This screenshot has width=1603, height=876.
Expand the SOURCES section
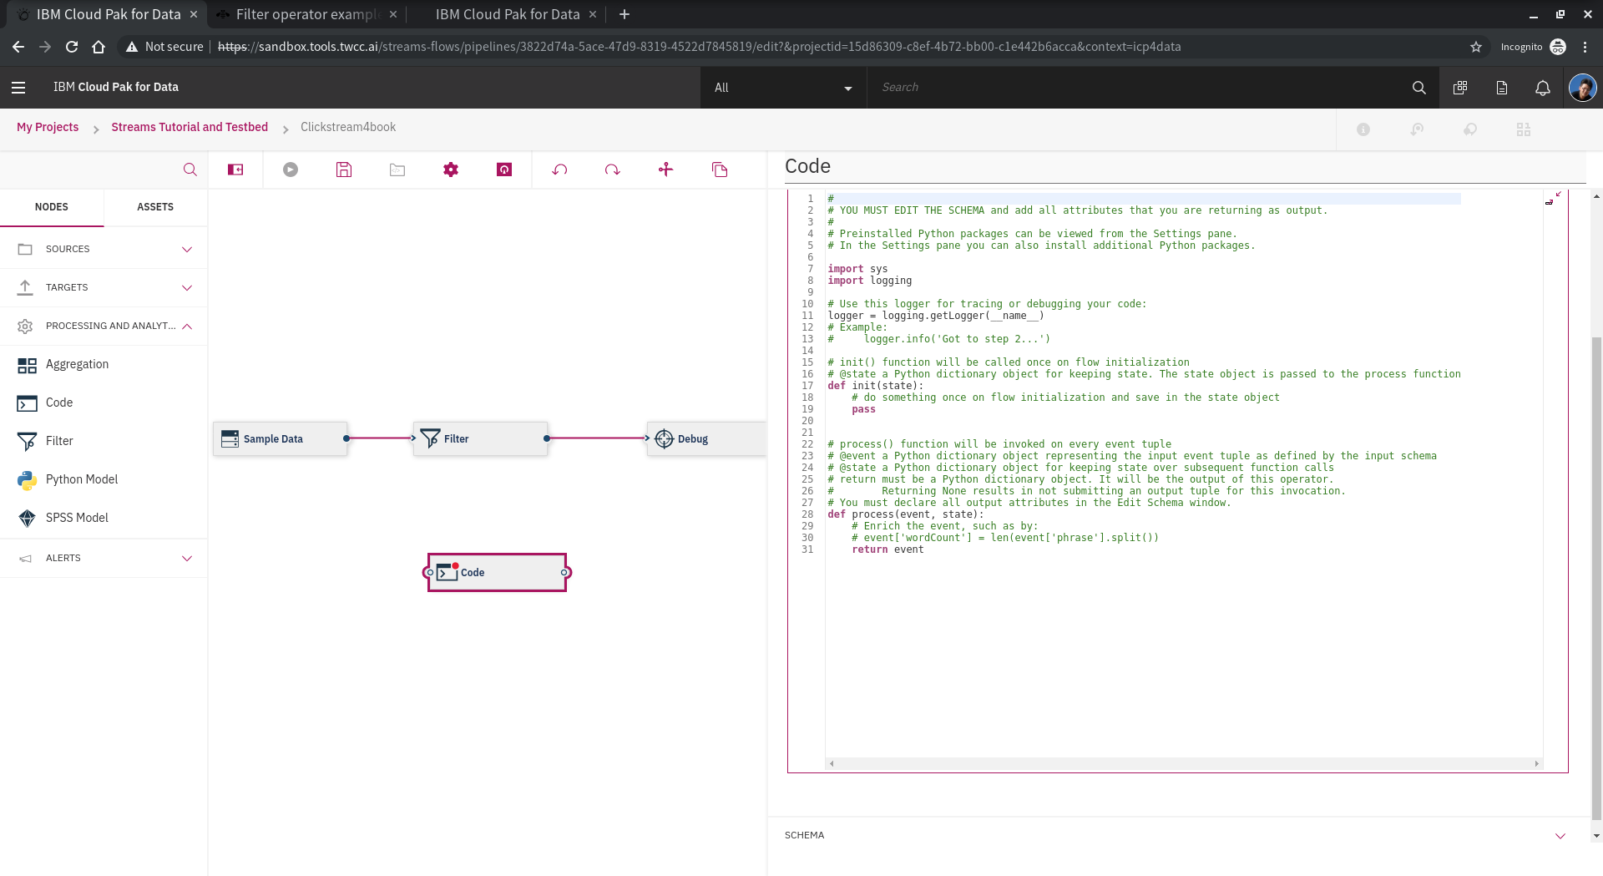[104, 249]
